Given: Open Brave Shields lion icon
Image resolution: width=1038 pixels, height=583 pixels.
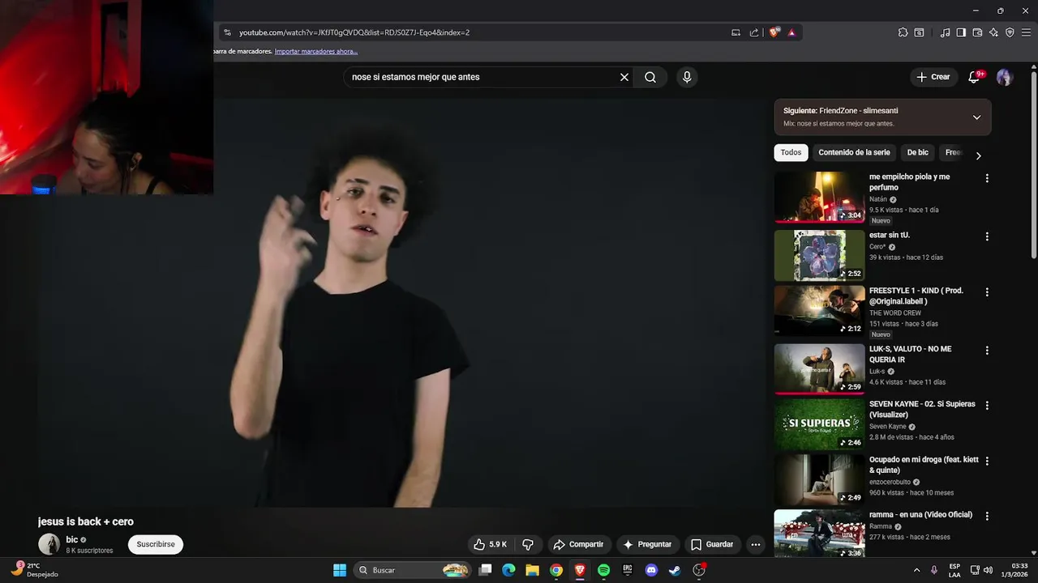Looking at the screenshot, I should pos(774,32).
